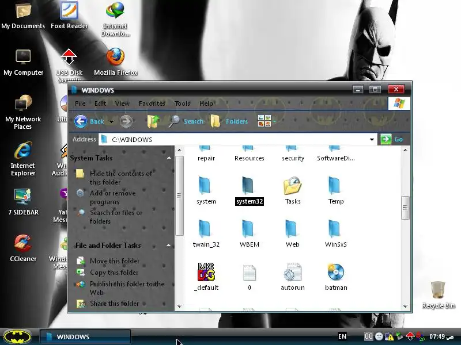461x345 pixels.
Task: Open My Network Places desktop icon
Action: [x=23, y=112]
